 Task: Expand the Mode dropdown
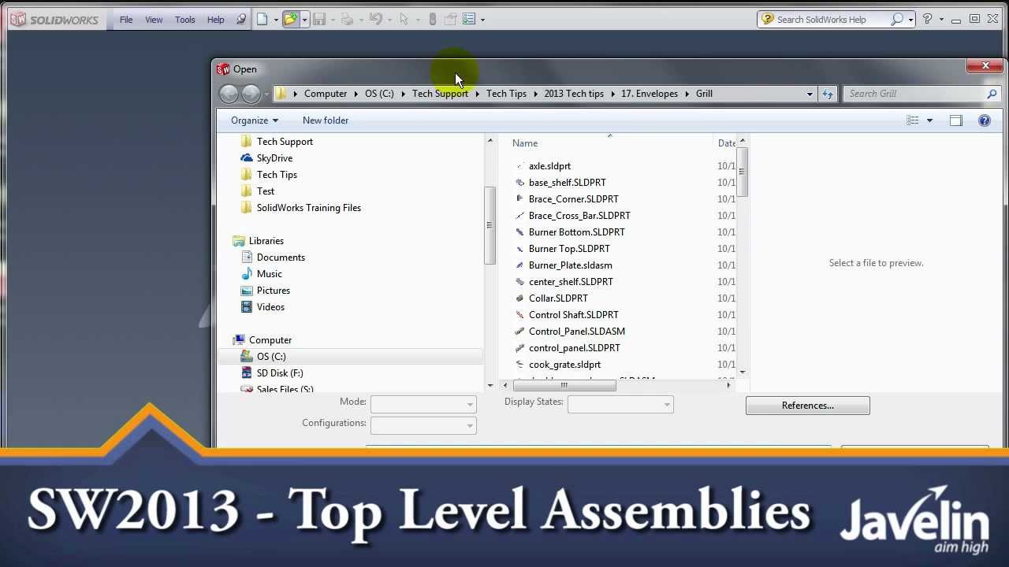[423, 402]
